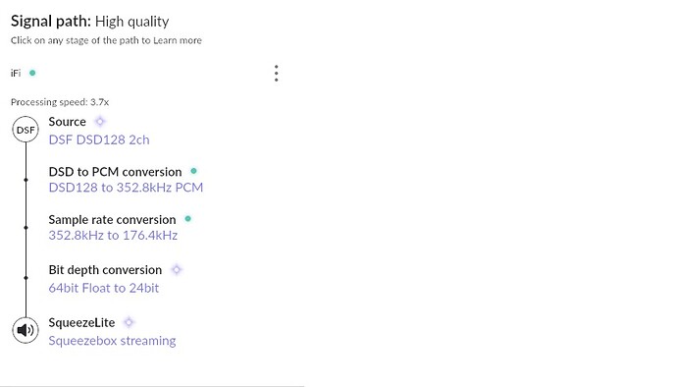Image resolution: width=677 pixels, height=387 pixels.
Task: Click the iFi device name
Action: [x=16, y=73]
